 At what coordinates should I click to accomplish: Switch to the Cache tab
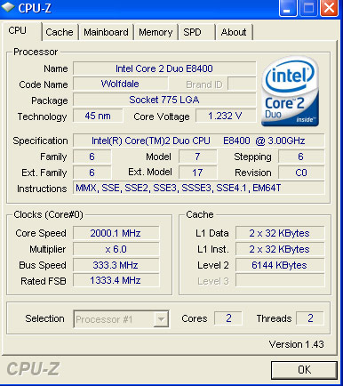click(60, 32)
